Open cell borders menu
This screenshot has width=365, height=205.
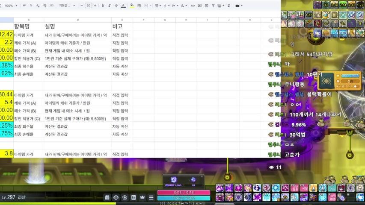pyautogui.click(x=139, y=6)
